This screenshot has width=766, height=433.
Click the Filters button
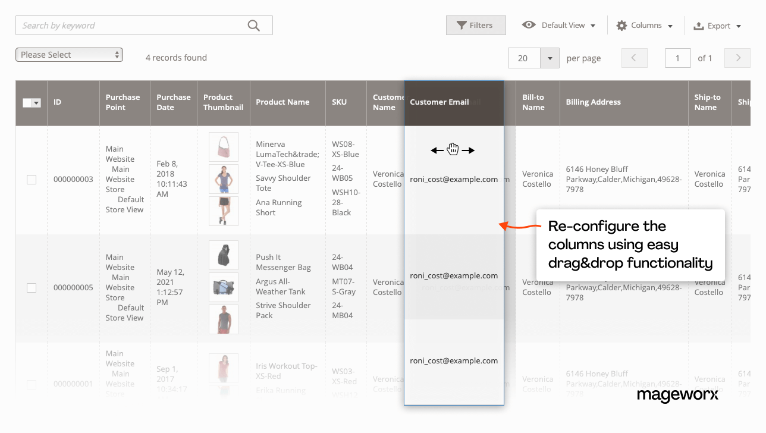pyautogui.click(x=476, y=25)
